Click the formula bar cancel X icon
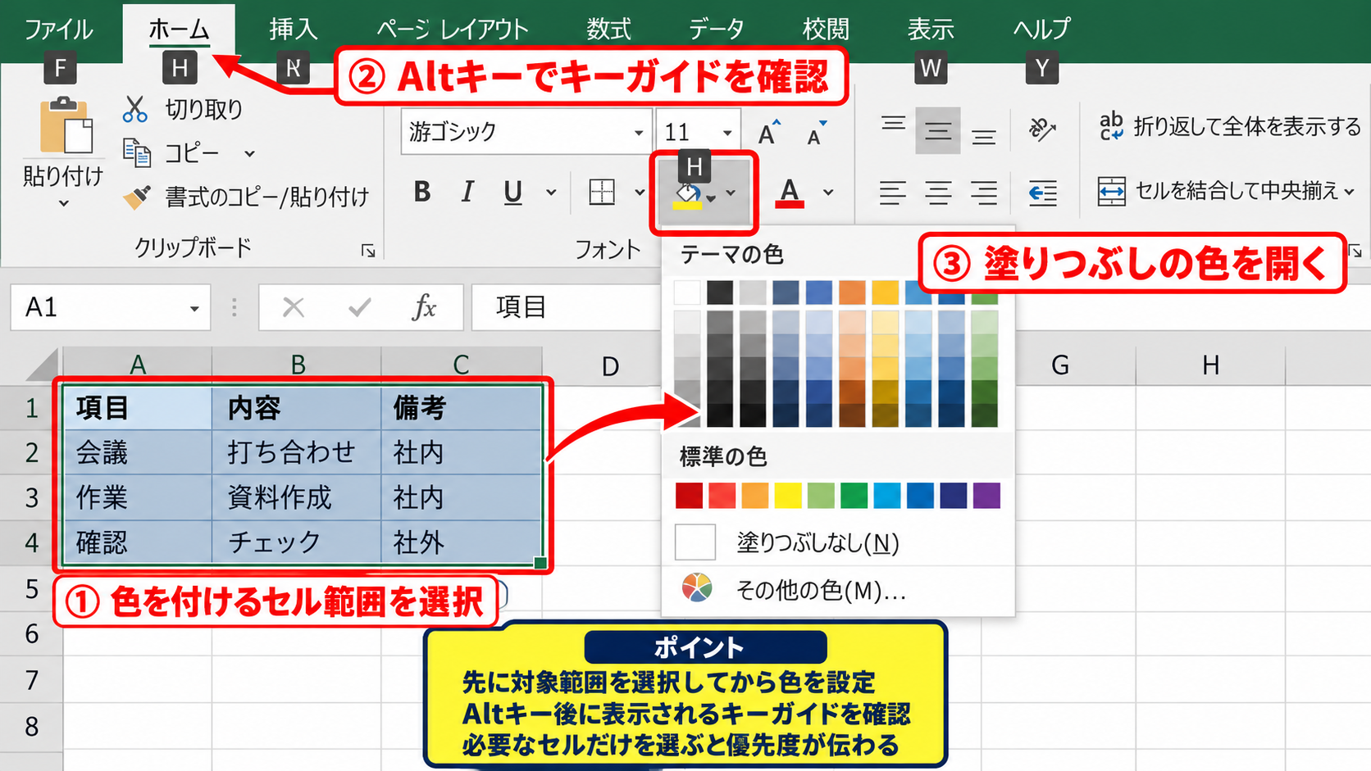 point(293,307)
